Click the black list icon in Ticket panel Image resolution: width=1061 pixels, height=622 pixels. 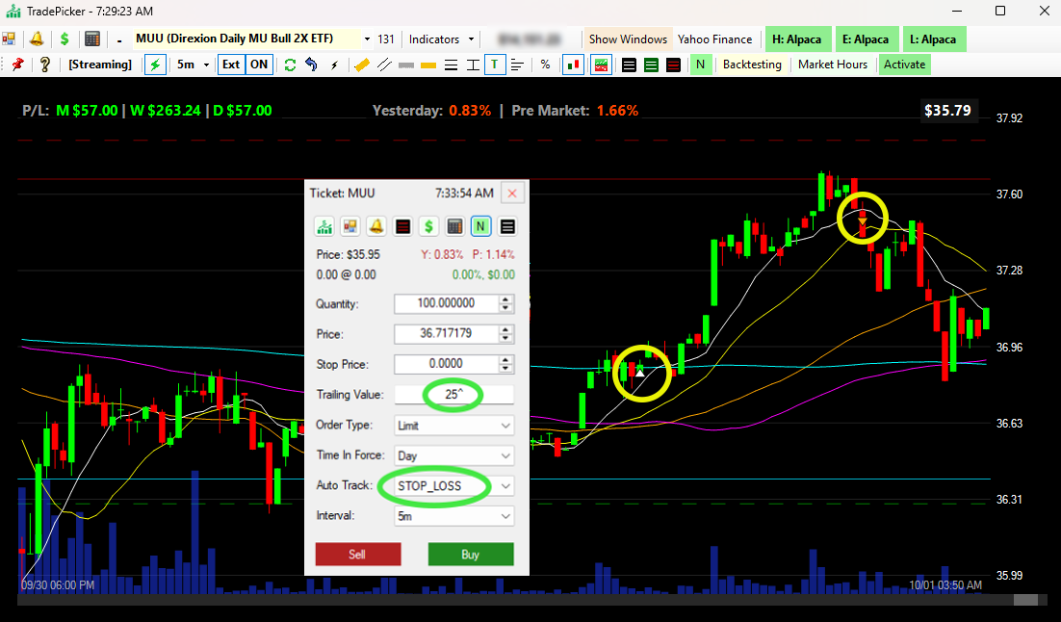coord(507,226)
